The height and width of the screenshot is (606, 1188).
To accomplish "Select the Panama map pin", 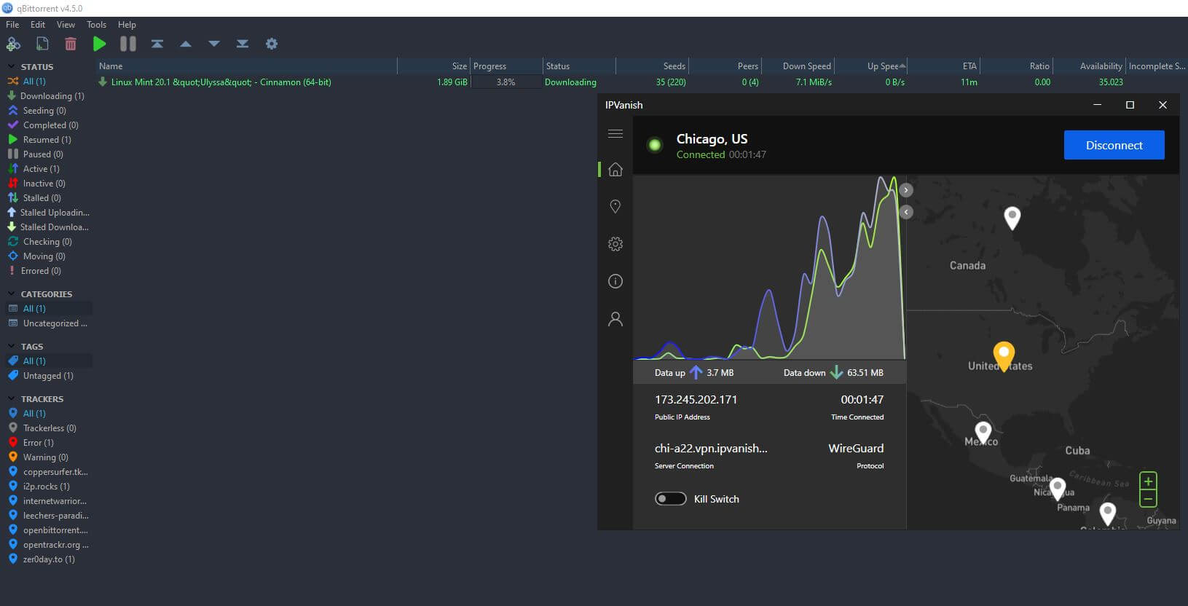I will pyautogui.click(x=1058, y=489).
